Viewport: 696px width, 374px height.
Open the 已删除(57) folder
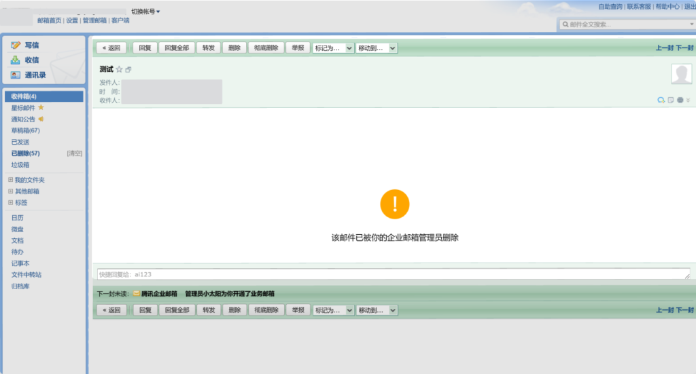pos(26,153)
